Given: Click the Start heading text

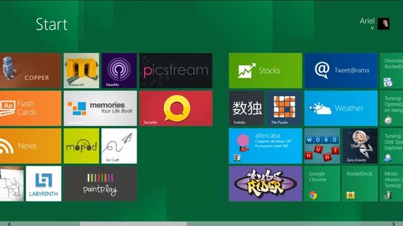Looking at the screenshot, I should pyautogui.click(x=52, y=24).
